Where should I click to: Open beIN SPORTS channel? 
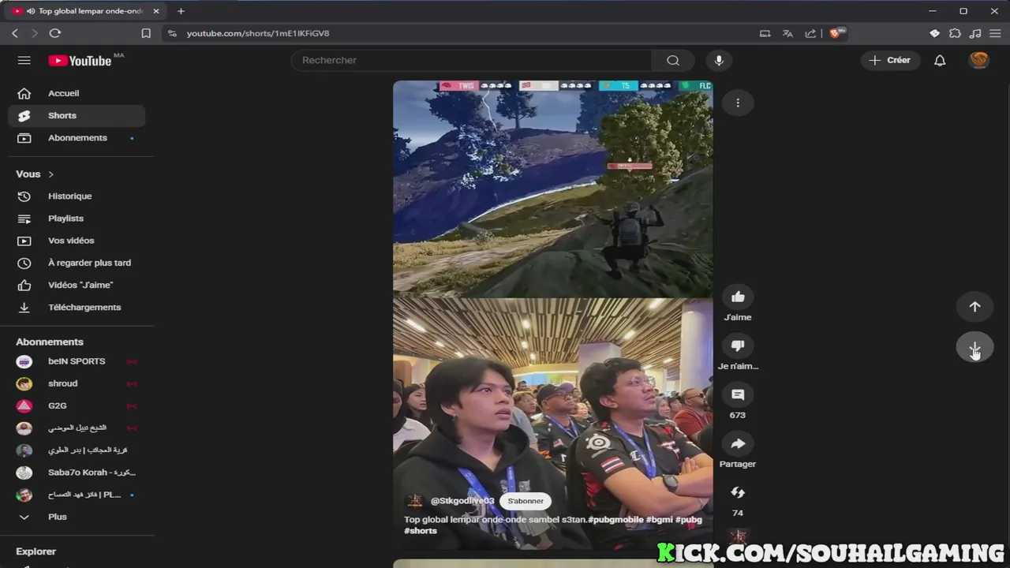pos(77,361)
